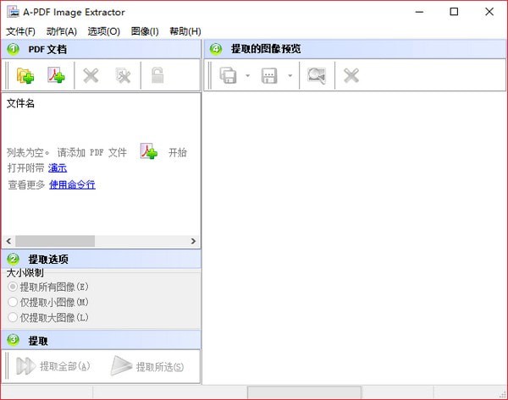Screen dimensions: 508x400
Task: Open dropdown arrow beside save all icon
Action: pos(247,76)
